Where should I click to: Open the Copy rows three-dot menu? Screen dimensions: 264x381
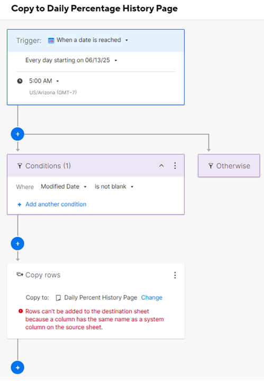pyautogui.click(x=175, y=275)
